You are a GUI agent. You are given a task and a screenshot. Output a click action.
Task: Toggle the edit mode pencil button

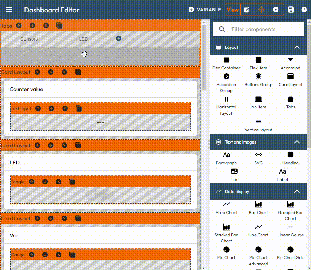(247, 10)
